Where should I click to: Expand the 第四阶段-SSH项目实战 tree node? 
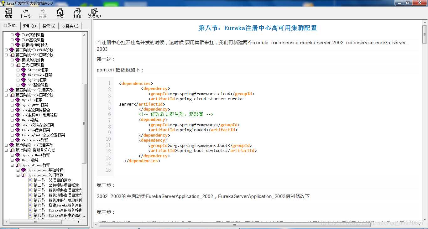(x=6, y=90)
